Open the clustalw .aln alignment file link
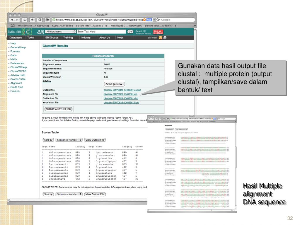This screenshot has height=225, width=300. click(120, 94)
